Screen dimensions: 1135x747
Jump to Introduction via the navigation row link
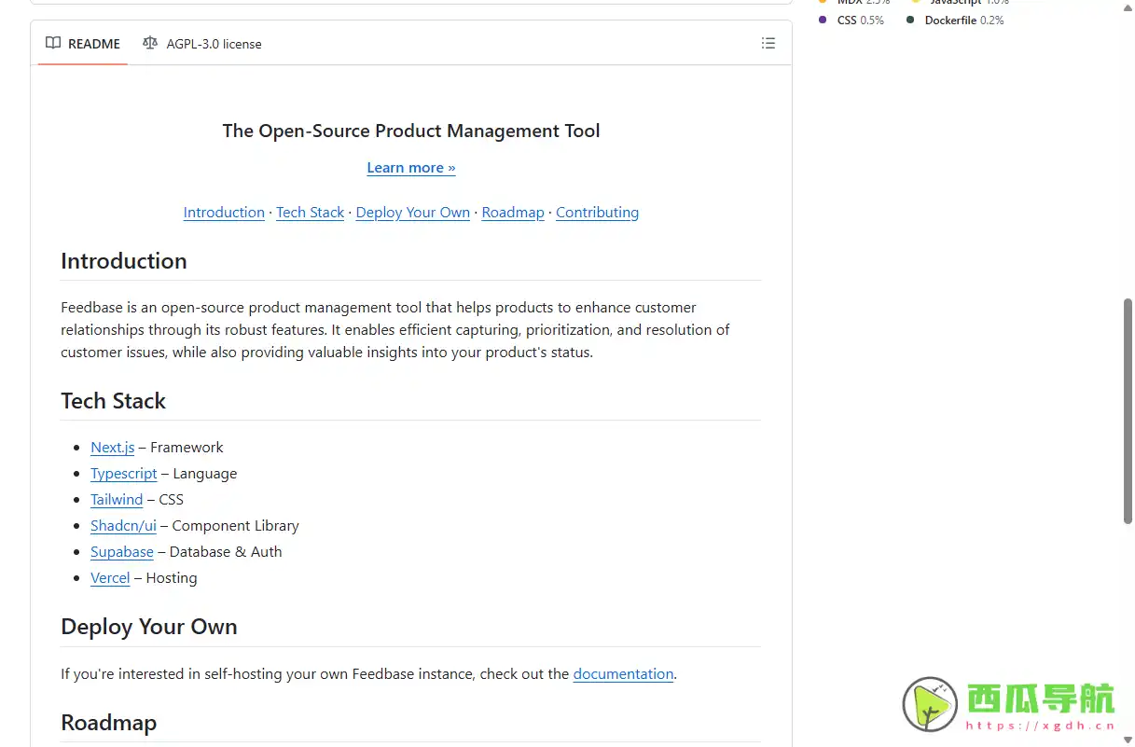point(224,213)
